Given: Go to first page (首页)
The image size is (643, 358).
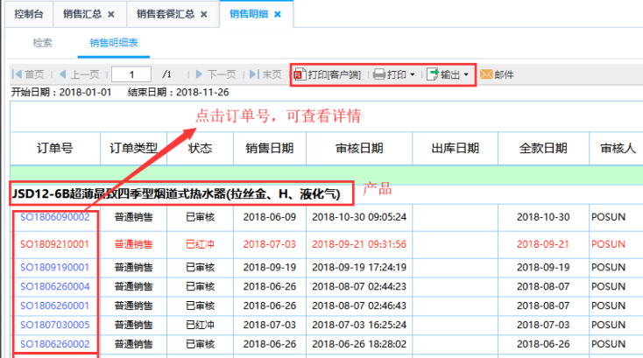Looking at the screenshot, I should (x=28, y=74).
